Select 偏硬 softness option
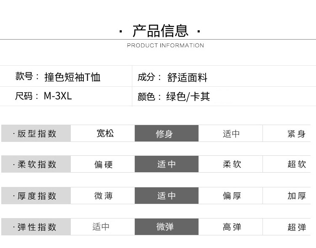Screen dimensions: 316x248 click(x=102, y=164)
